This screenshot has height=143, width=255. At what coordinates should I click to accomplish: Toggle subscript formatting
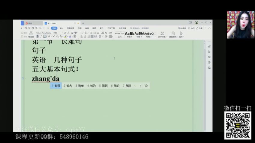tap(57, 36)
